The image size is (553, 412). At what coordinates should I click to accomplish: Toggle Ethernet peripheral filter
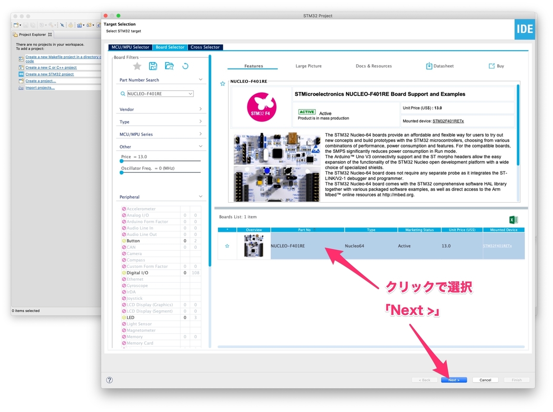[124, 279]
